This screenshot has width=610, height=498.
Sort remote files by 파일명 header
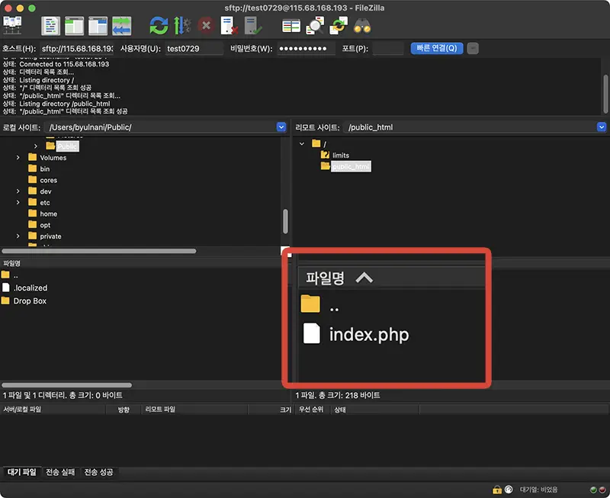coord(326,278)
